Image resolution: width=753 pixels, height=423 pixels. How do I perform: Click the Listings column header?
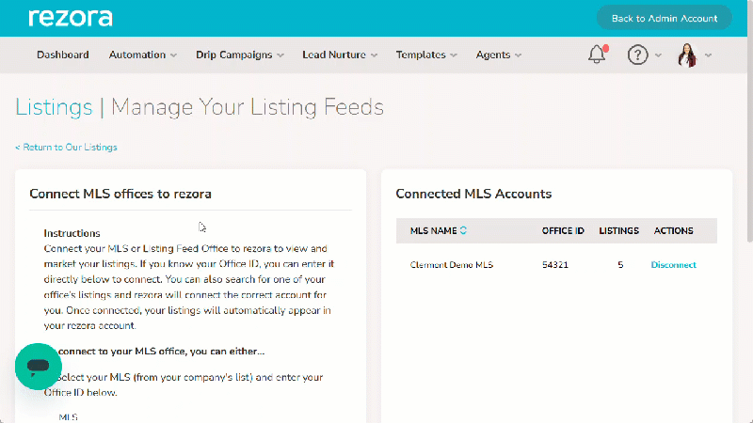tap(618, 230)
